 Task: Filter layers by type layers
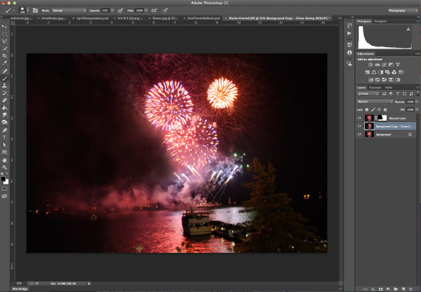coord(397,94)
